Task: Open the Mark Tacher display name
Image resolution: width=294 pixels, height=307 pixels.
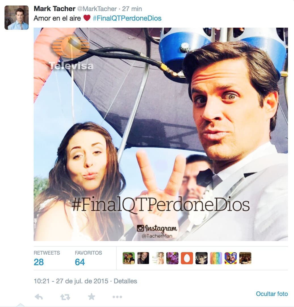Action: (x=54, y=9)
